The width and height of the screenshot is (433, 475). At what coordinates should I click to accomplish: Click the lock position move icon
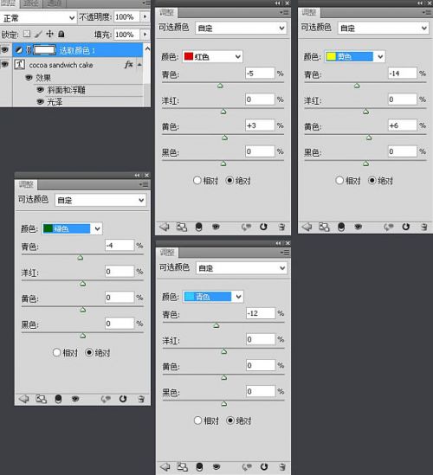(x=49, y=34)
